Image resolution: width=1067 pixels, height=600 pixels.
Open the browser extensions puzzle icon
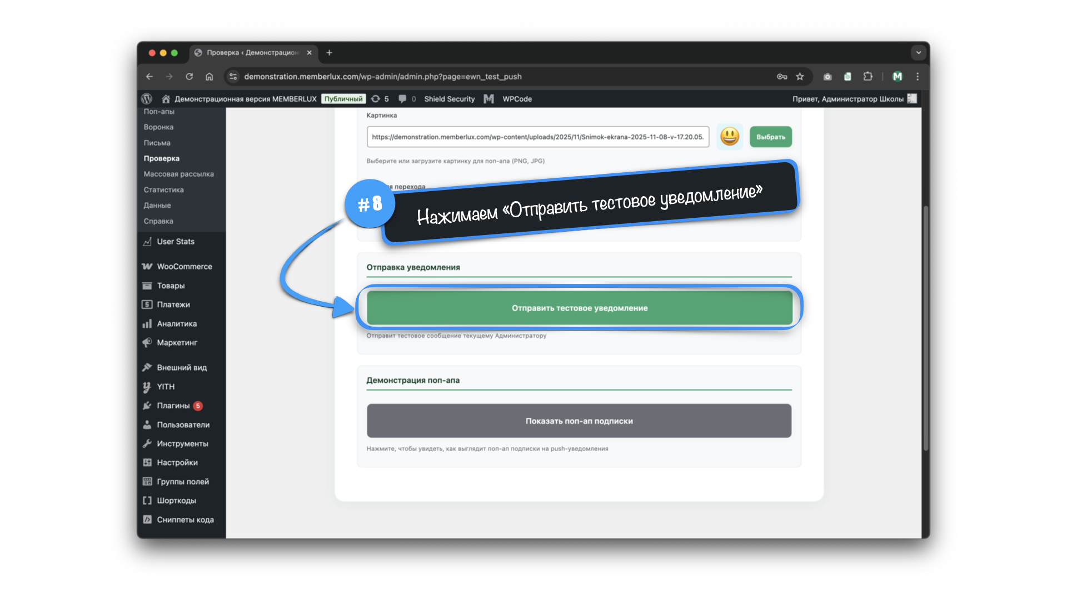tap(867, 77)
